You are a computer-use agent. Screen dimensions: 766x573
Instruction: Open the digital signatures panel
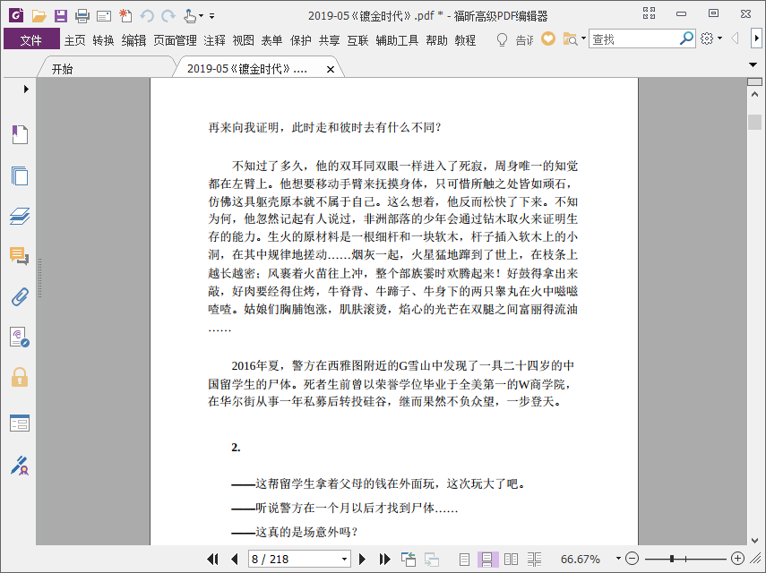pos(20,338)
